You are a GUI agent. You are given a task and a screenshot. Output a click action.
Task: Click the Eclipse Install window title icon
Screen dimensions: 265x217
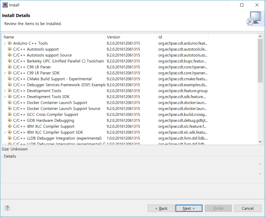click(5, 5)
